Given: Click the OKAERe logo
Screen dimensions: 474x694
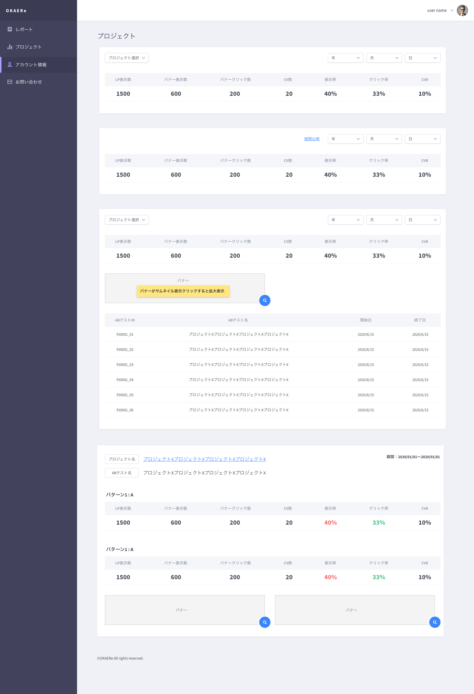Looking at the screenshot, I should pos(16,11).
